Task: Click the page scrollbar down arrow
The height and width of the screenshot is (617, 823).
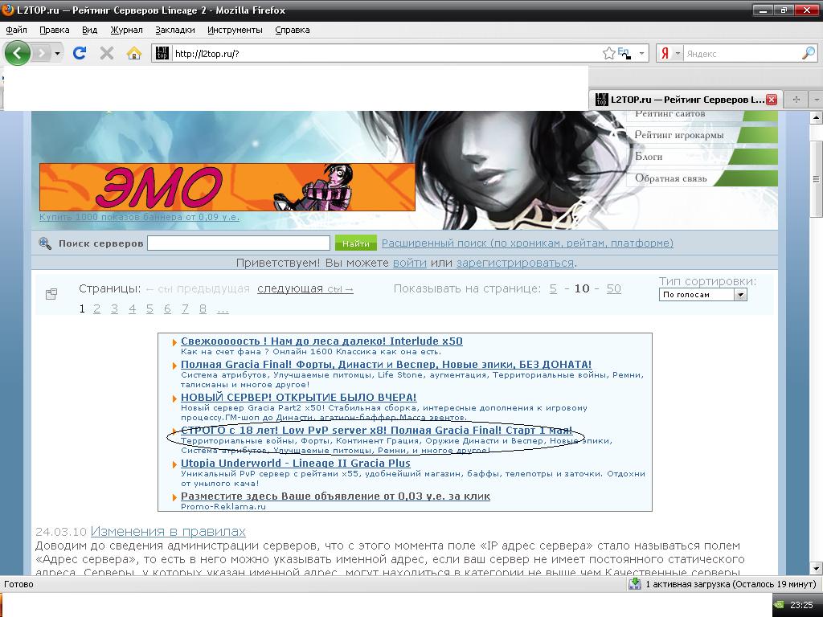Action: coord(816,568)
